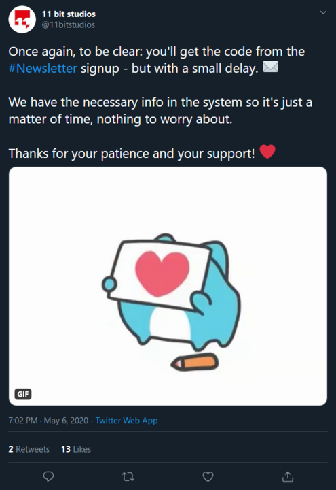Viewport: 336px width, 490px height.
Task: Expand the tweet options chevron menu
Action: [323, 12]
